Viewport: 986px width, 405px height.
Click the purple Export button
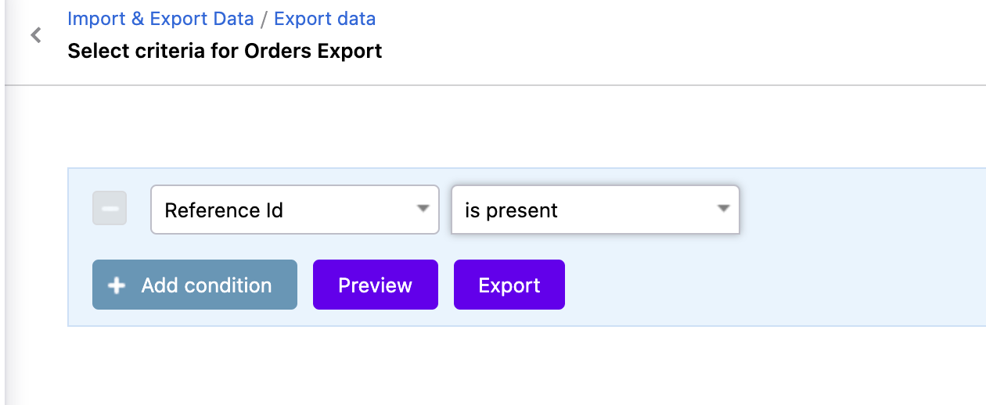[x=509, y=285]
